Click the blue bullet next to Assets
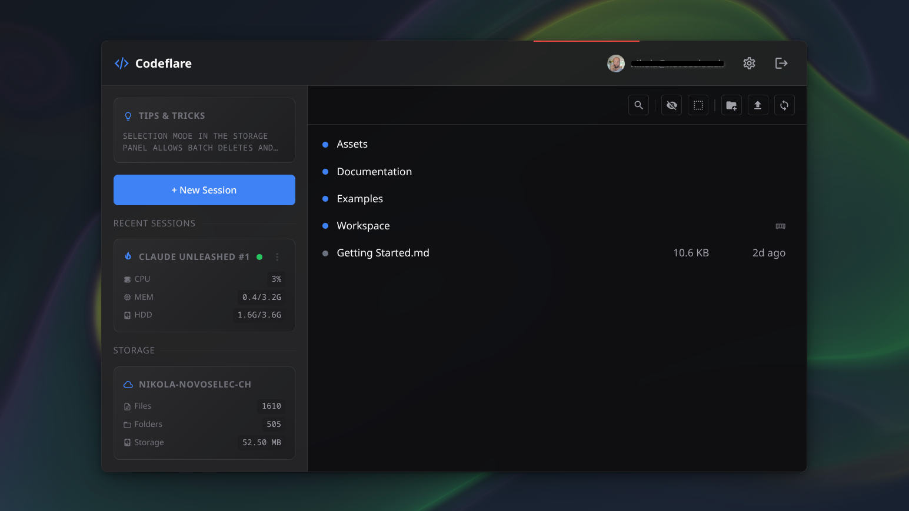This screenshot has width=909, height=511. pyautogui.click(x=325, y=145)
